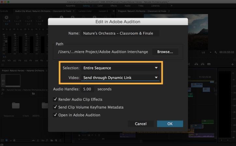This screenshot has width=236, height=146.
Task: Select the Lumetri Color panel tab
Action: 85,11
